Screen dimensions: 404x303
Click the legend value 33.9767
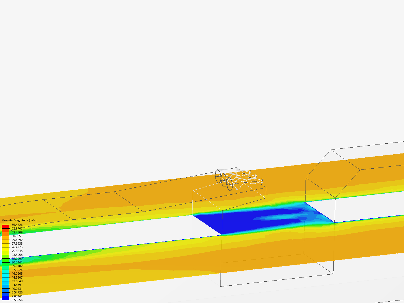point(17,229)
